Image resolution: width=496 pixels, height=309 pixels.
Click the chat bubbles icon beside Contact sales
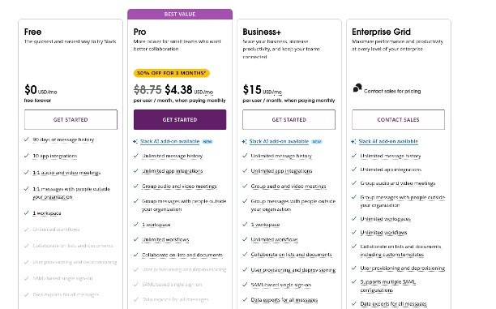pos(357,88)
